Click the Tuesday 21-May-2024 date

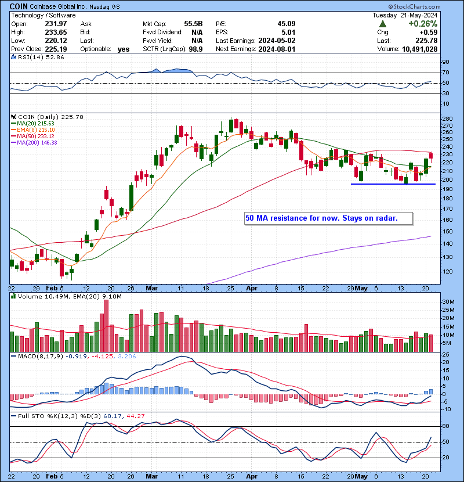(x=405, y=15)
